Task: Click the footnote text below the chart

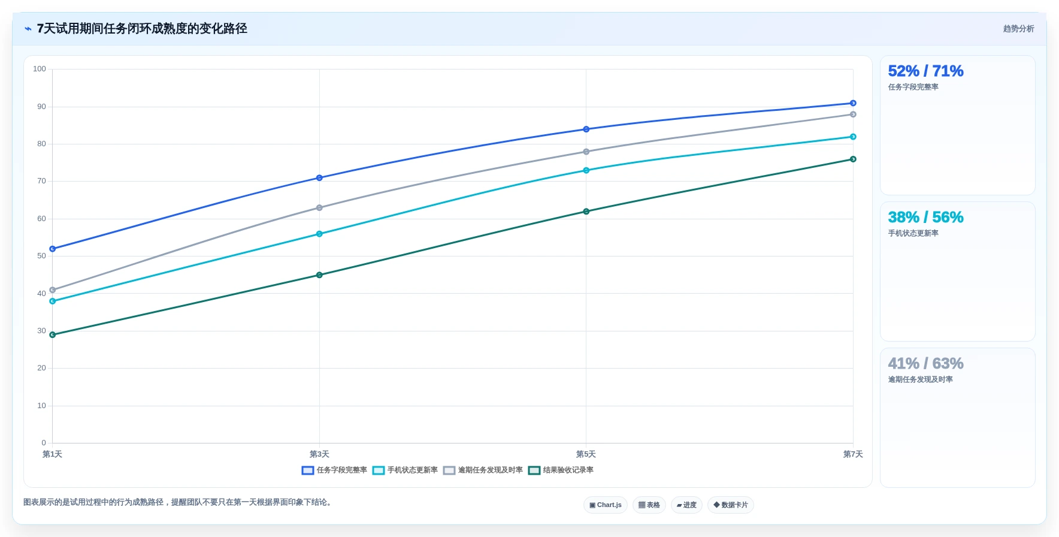Action: 178,502
